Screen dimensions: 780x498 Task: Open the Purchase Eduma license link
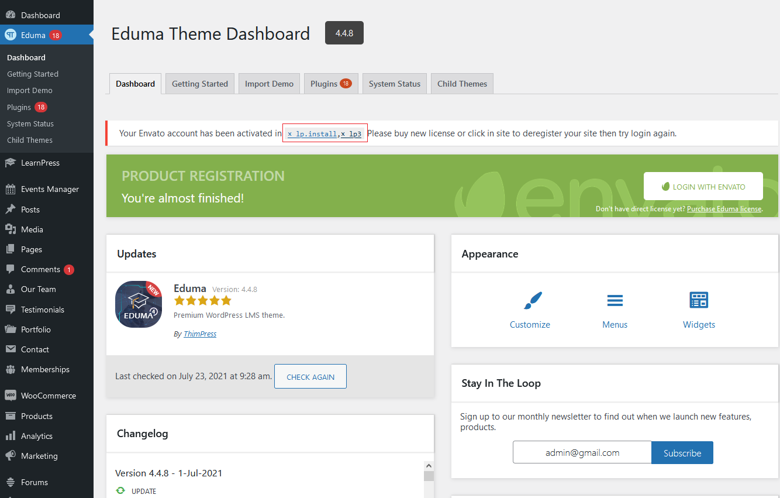pyautogui.click(x=724, y=209)
